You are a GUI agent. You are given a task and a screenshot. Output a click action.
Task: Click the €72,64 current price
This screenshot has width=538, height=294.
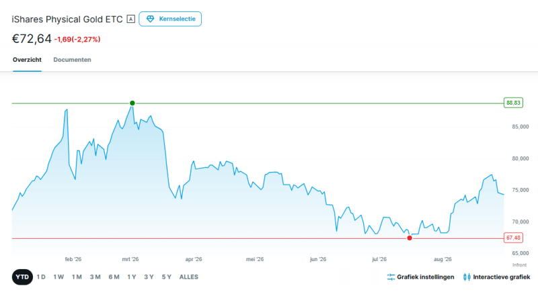32,39
